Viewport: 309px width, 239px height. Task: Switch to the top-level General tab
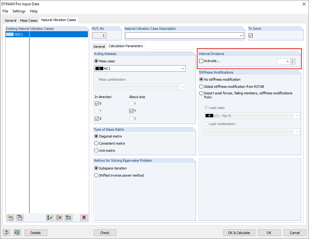(x=11, y=20)
